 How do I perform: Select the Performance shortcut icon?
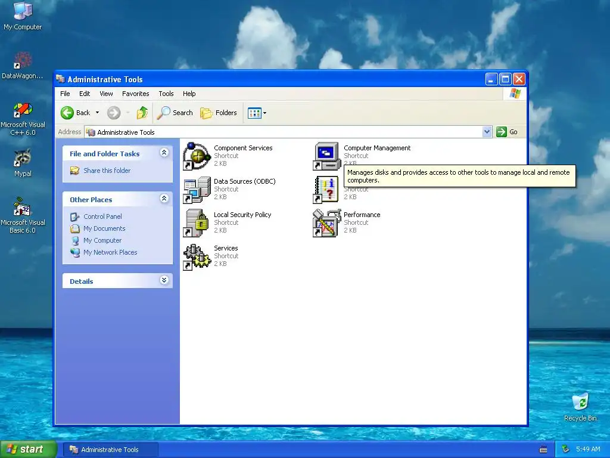coord(327,223)
